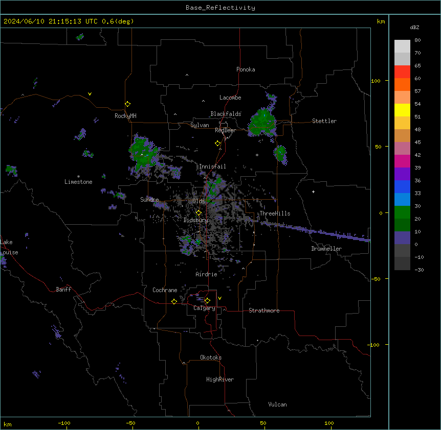Click the yellow diamond marker above Didsbury

tap(199, 213)
